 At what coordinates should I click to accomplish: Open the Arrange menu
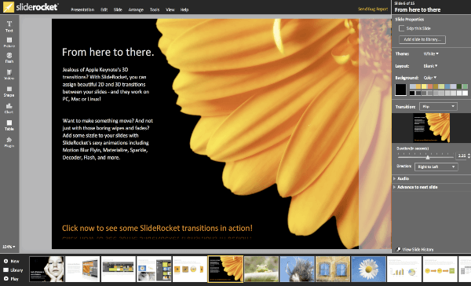click(x=136, y=9)
